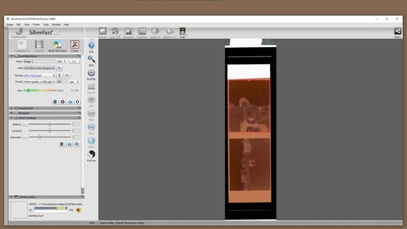The width and height of the screenshot is (407, 229).
Task: Open the Histogram tool
Action: click(x=128, y=31)
